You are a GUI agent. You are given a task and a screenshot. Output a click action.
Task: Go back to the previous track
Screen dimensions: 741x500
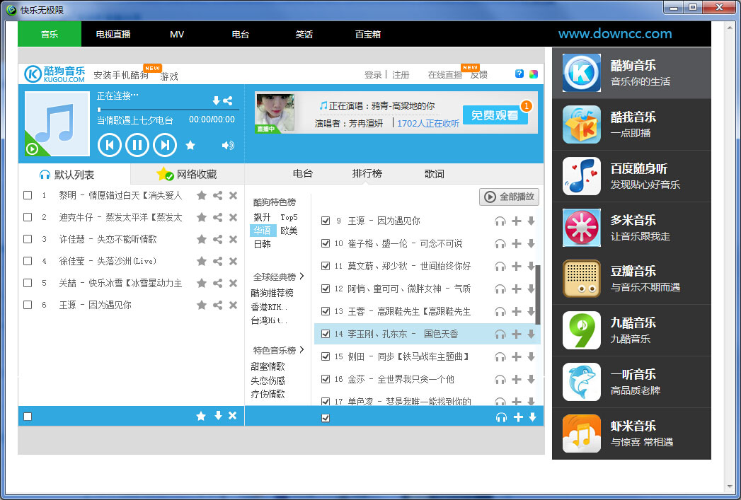click(x=110, y=145)
